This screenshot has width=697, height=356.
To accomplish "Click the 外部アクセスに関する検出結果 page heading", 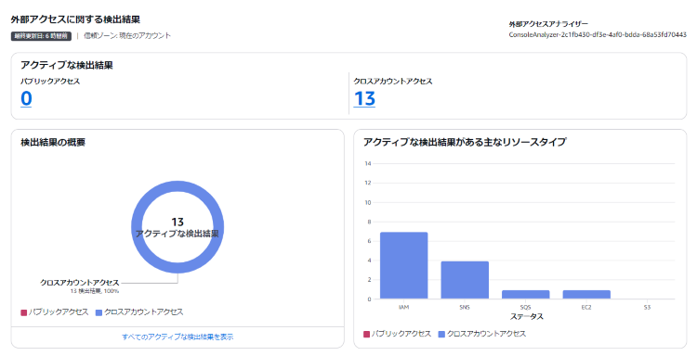I will pyautogui.click(x=75, y=19).
